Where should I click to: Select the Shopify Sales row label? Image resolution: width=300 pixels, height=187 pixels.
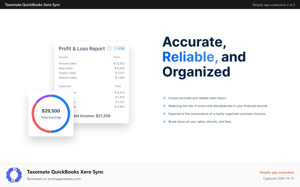click(x=67, y=73)
